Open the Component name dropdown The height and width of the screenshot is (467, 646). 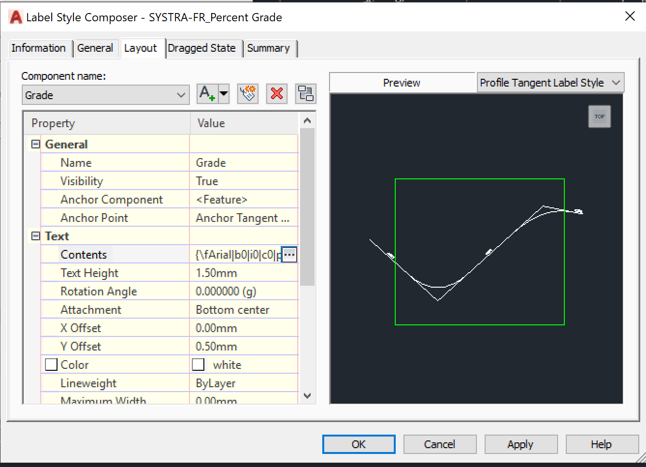point(181,95)
